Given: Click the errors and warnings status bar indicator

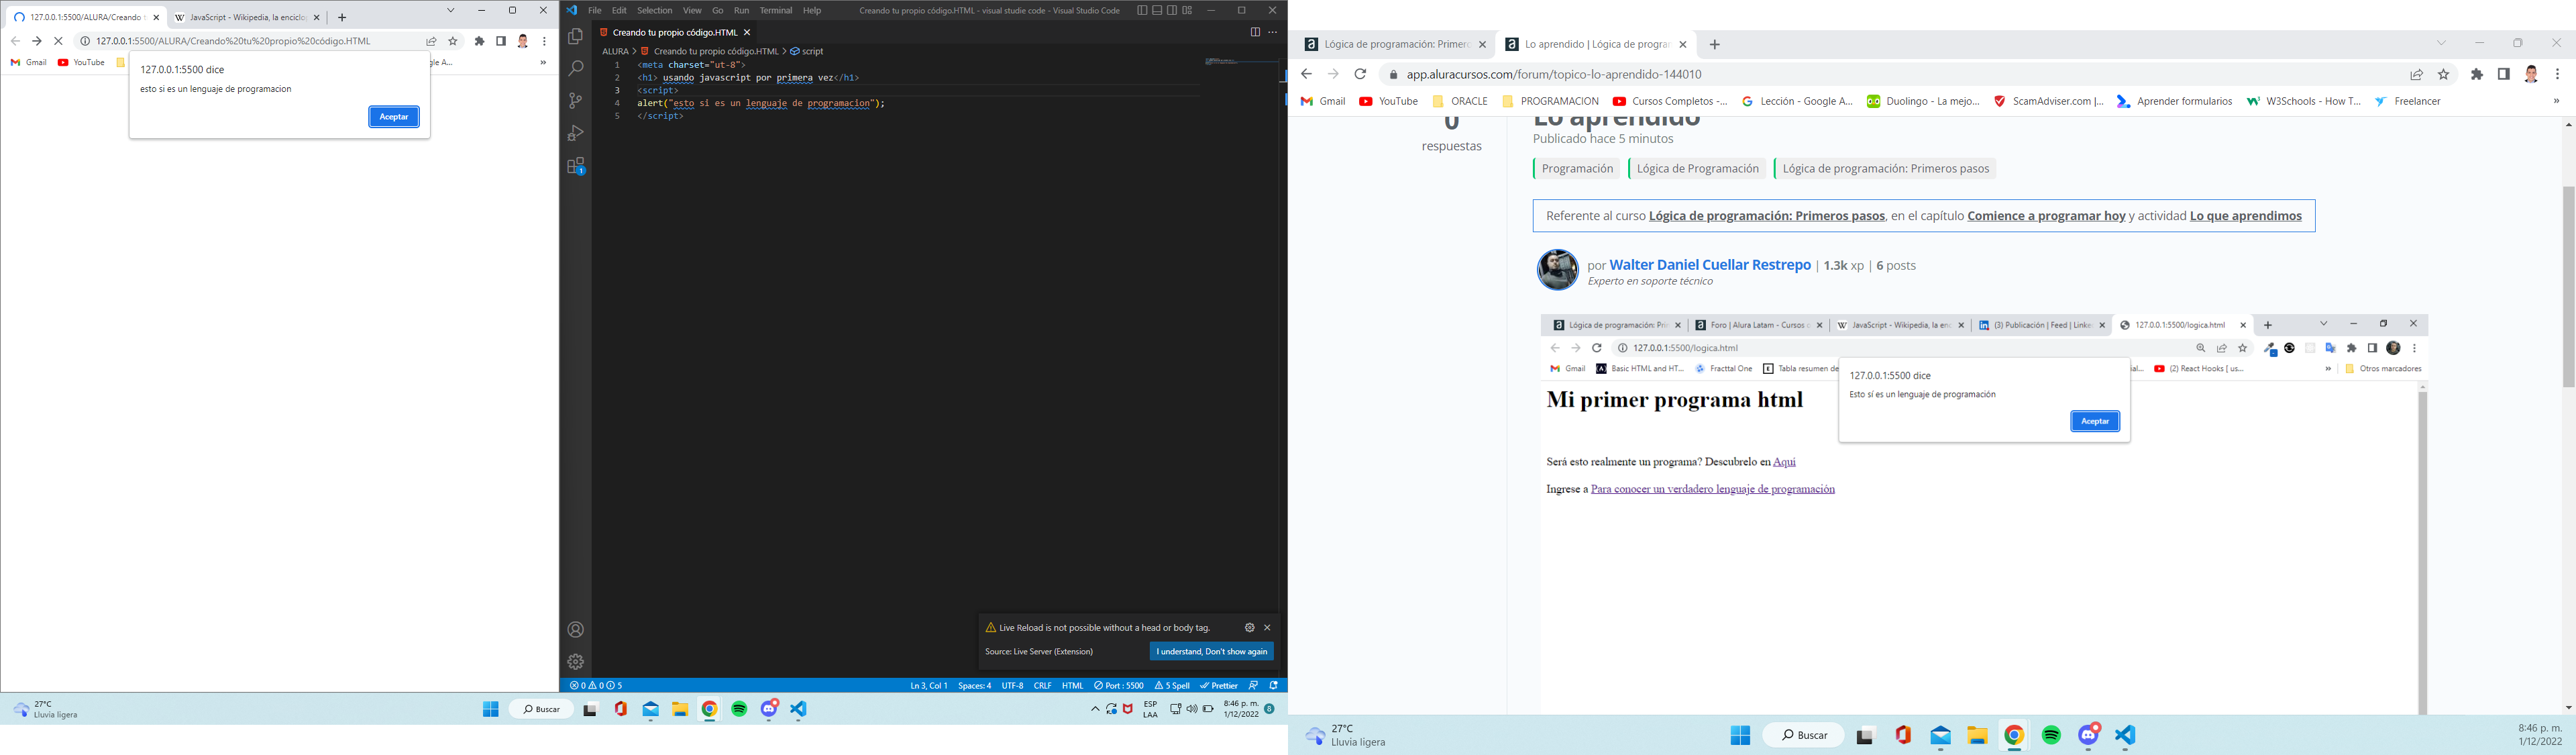Looking at the screenshot, I should pos(596,685).
